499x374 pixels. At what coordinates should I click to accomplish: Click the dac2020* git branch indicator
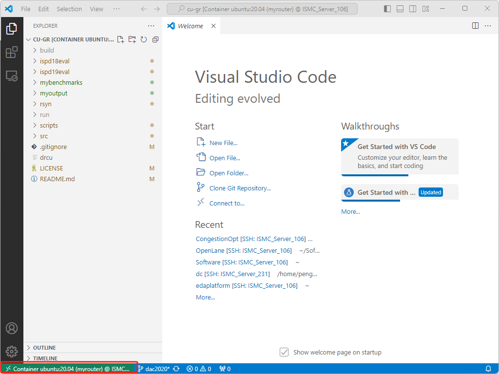click(x=154, y=369)
